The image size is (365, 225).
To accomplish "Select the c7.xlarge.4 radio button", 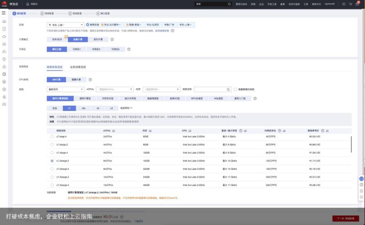I will pyautogui.click(x=52, y=153).
